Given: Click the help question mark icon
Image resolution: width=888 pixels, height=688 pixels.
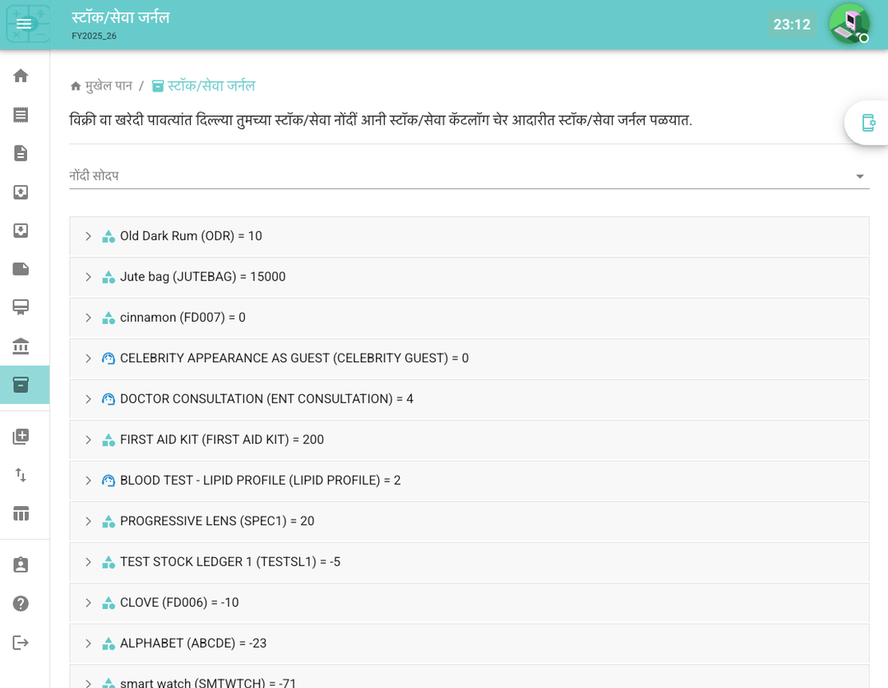Looking at the screenshot, I should (x=21, y=603).
